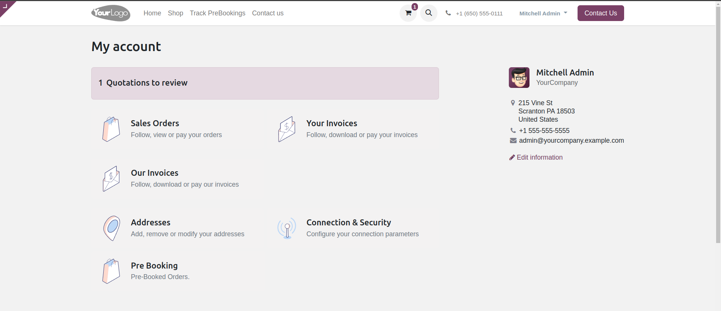
Task: Open Track PreBookings menu item
Action: click(217, 13)
